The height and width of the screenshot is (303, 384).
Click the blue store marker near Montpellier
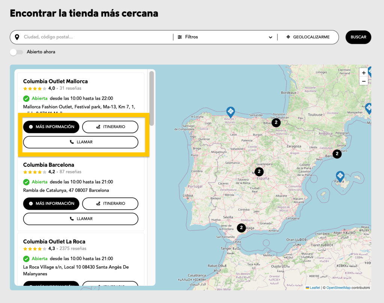[369, 108]
